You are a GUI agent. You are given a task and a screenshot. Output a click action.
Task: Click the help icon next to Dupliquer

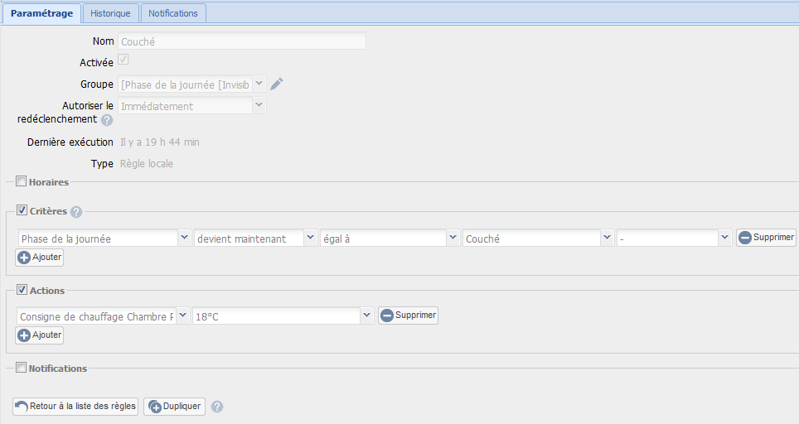(217, 407)
